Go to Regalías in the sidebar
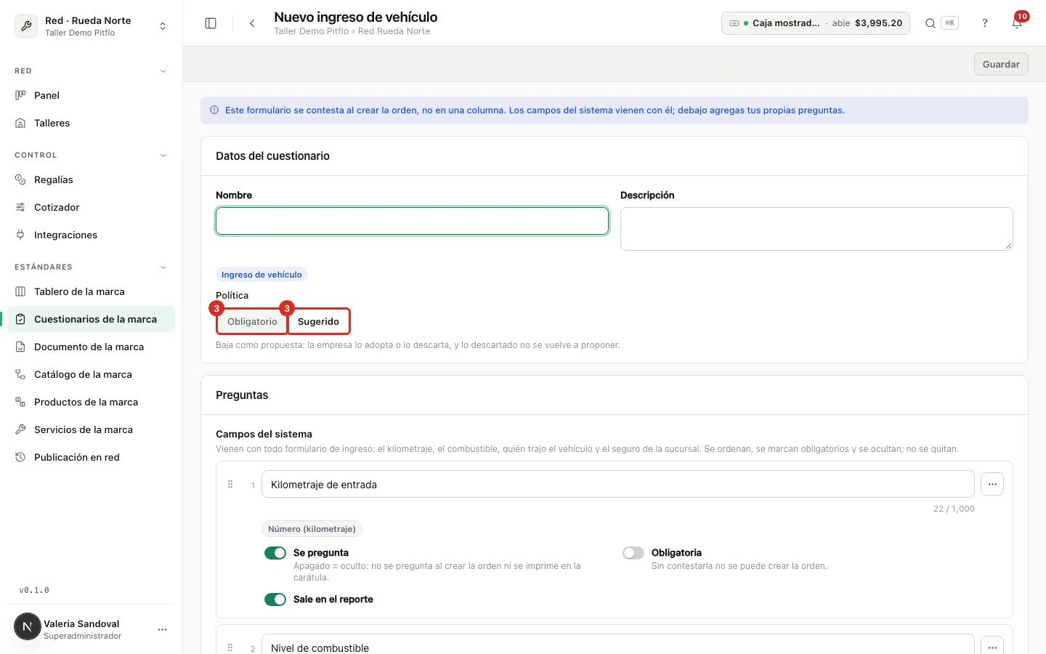The height and width of the screenshot is (654, 1046). pos(92,179)
